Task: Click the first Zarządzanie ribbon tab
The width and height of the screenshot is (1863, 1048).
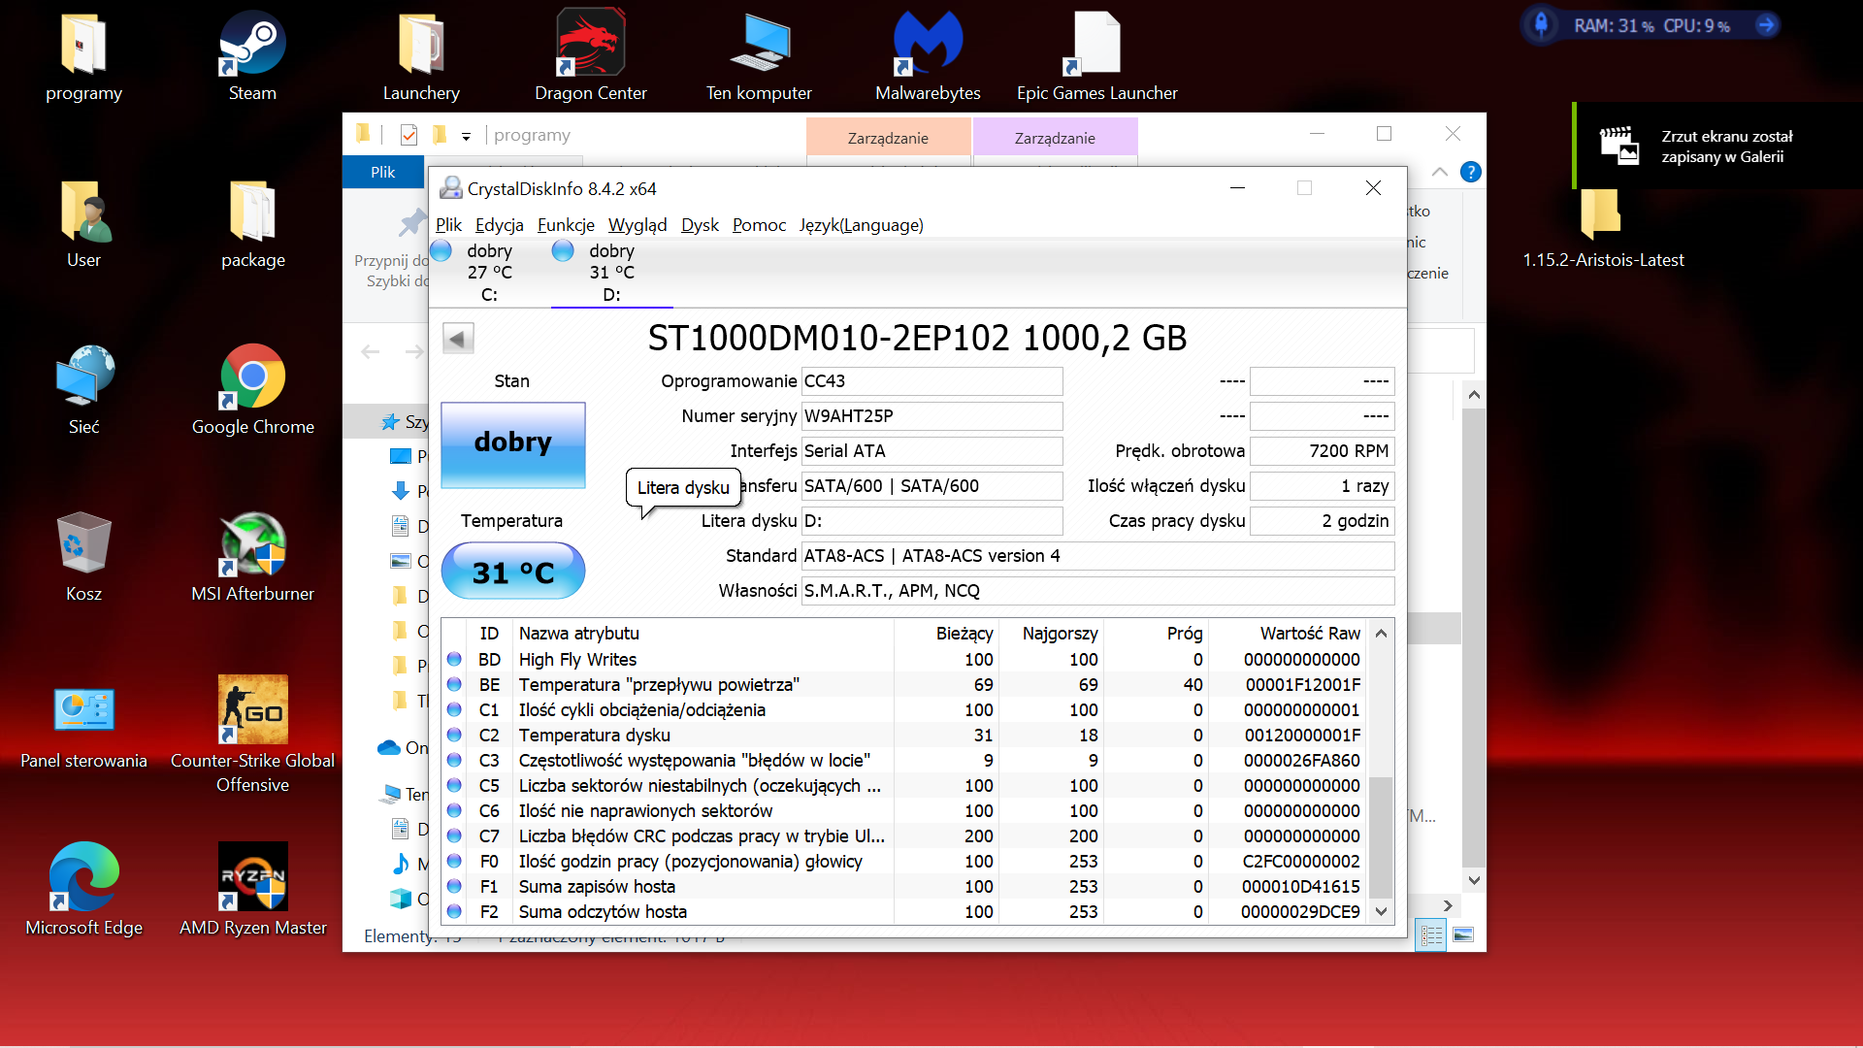Action: 888,138
